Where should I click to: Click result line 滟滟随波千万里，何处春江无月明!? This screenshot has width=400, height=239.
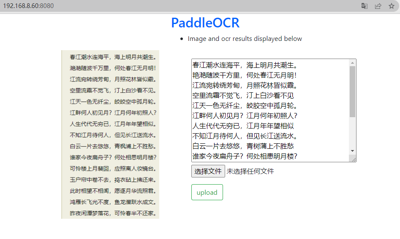(x=245, y=75)
